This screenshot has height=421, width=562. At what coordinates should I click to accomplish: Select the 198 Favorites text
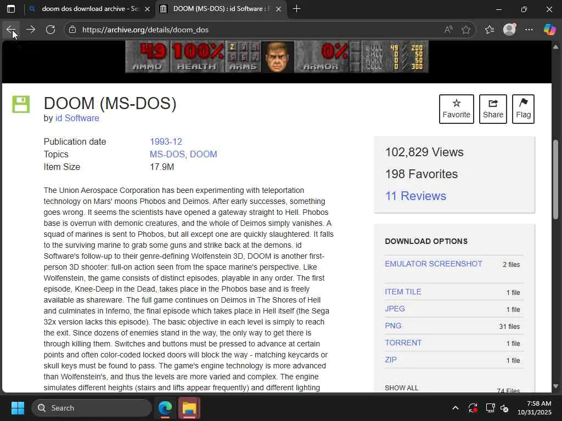point(421,174)
